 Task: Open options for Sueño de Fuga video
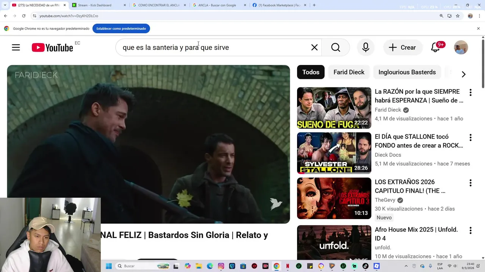[x=470, y=93]
